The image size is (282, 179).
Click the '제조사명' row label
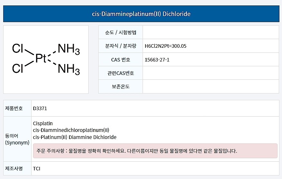[17, 169]
